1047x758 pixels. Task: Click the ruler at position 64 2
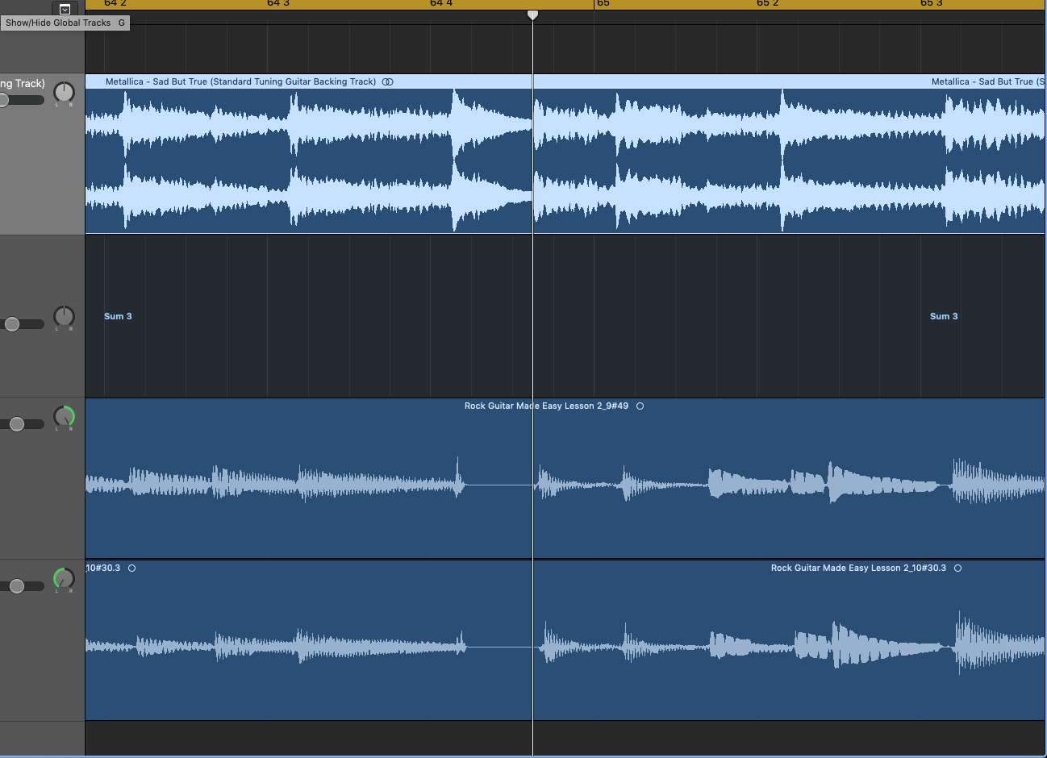(115, 4)
